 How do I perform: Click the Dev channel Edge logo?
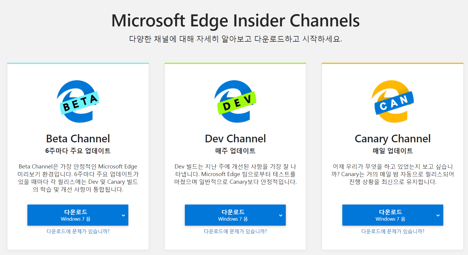235,102
